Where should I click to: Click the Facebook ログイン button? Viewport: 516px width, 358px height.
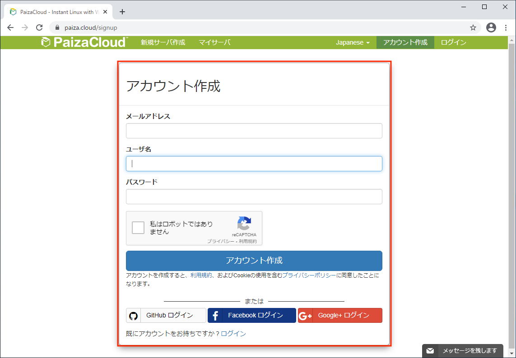tap(252, 316)
